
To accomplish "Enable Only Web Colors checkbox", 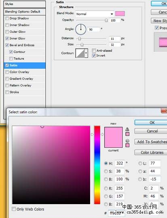I will point(14,209).
